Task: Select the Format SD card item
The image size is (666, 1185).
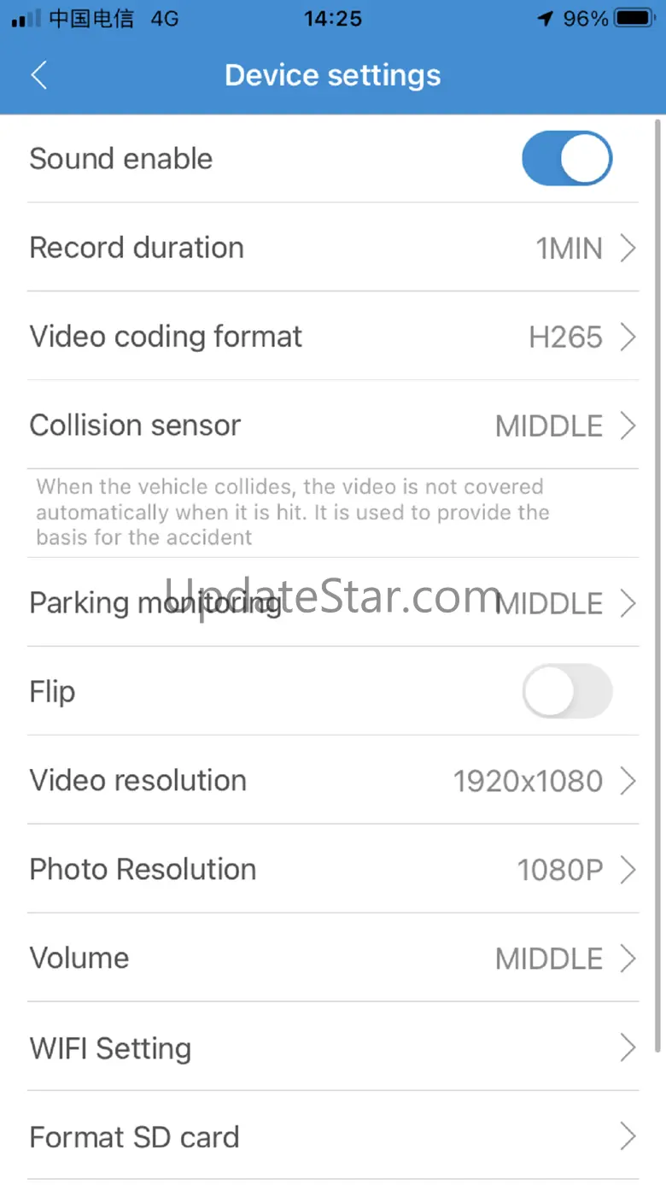Action: (333, 1137)
